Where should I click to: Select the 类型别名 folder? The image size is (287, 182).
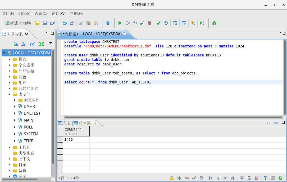tap(26, 153)
